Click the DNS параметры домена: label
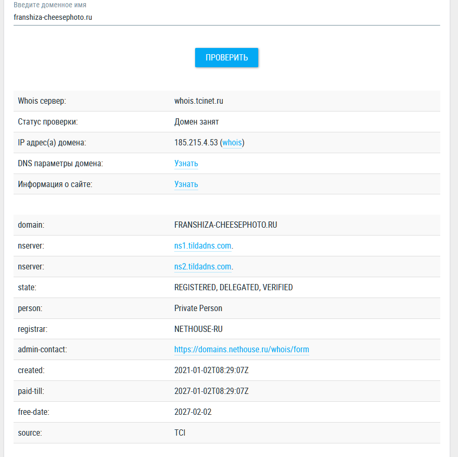The height and width of the screenshot is (457, 458). [x=60, y=164]
